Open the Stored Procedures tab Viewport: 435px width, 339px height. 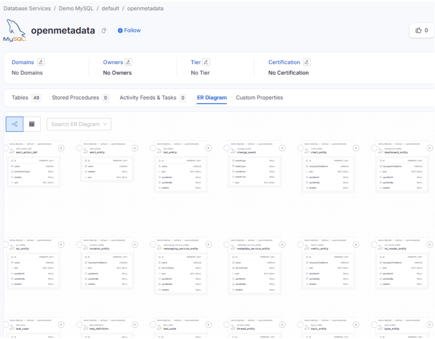[75, 98]
